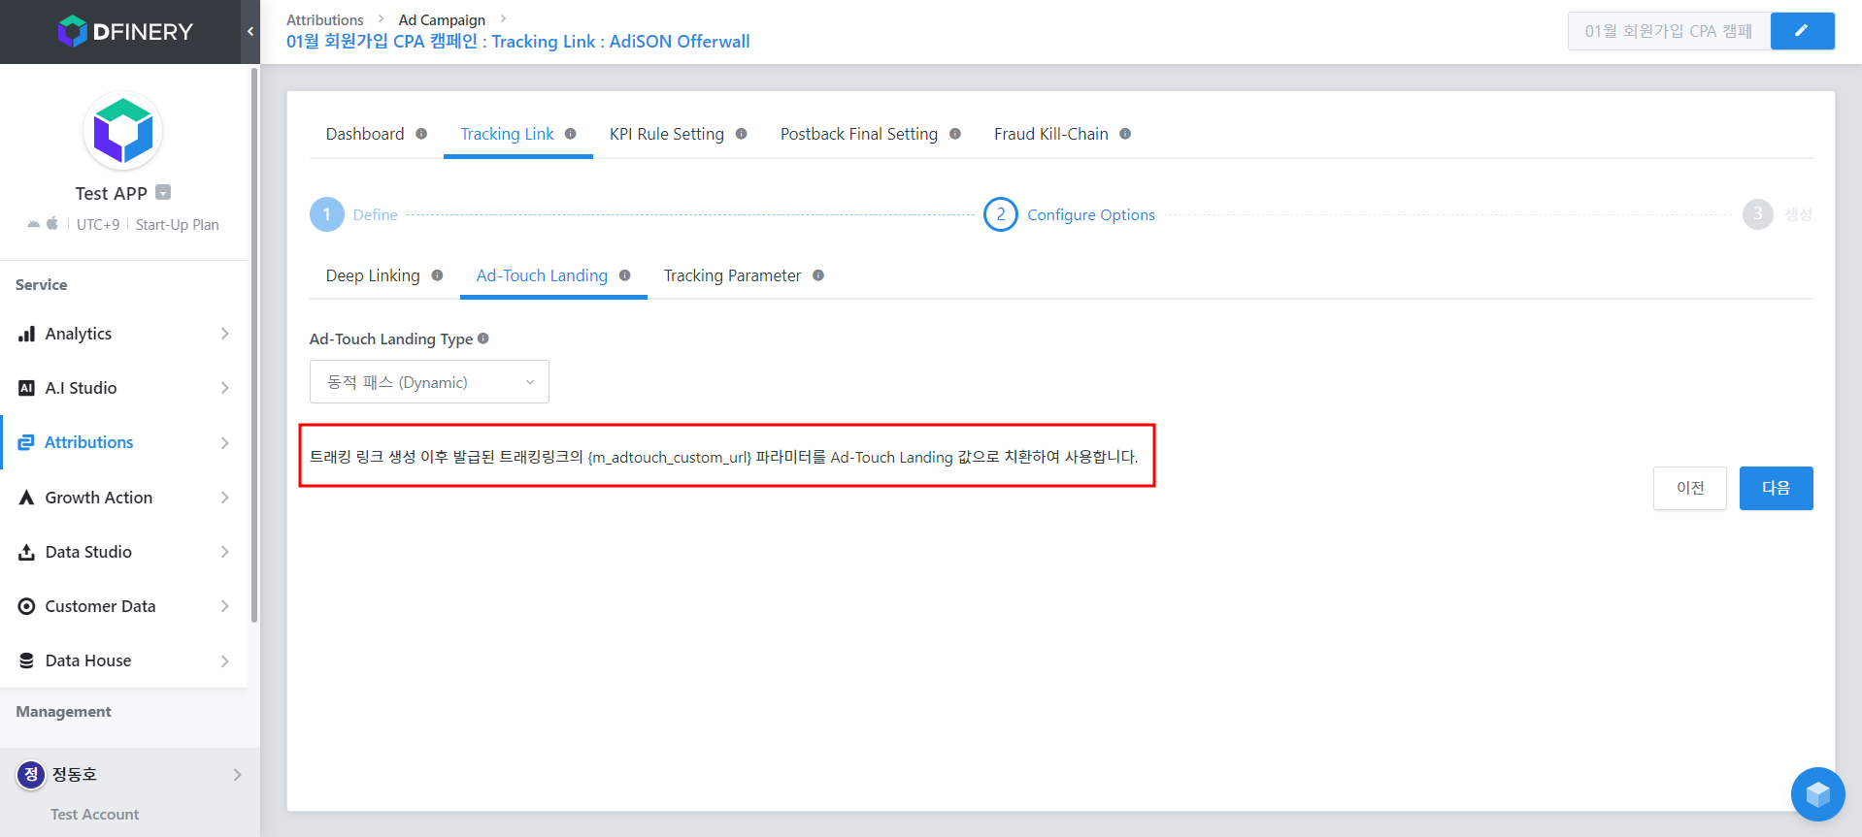Click the 다음 button

[1777, 488]
